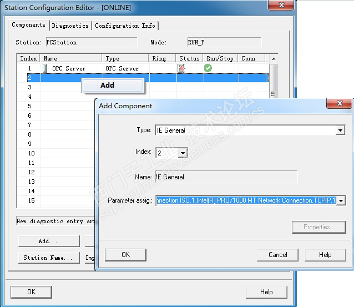Switch to the Components tab
This screenshot has height=307, width=354.
click(x=29, y=24)
